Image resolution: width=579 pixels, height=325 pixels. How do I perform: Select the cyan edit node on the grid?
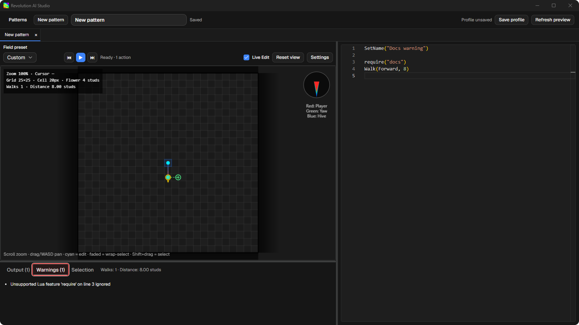[168, 163]
